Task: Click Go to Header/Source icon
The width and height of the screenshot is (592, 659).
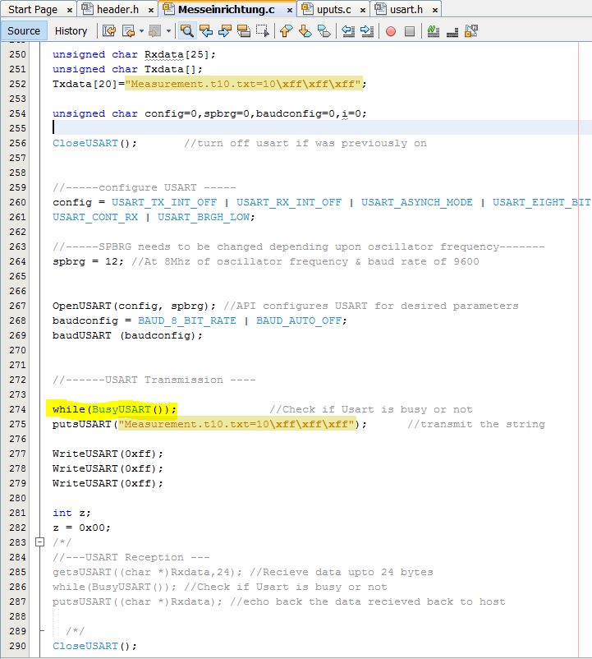Action: pos(471,31)
